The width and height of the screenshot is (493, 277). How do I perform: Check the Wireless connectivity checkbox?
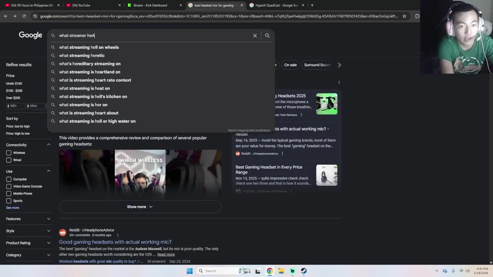(9, 153)
